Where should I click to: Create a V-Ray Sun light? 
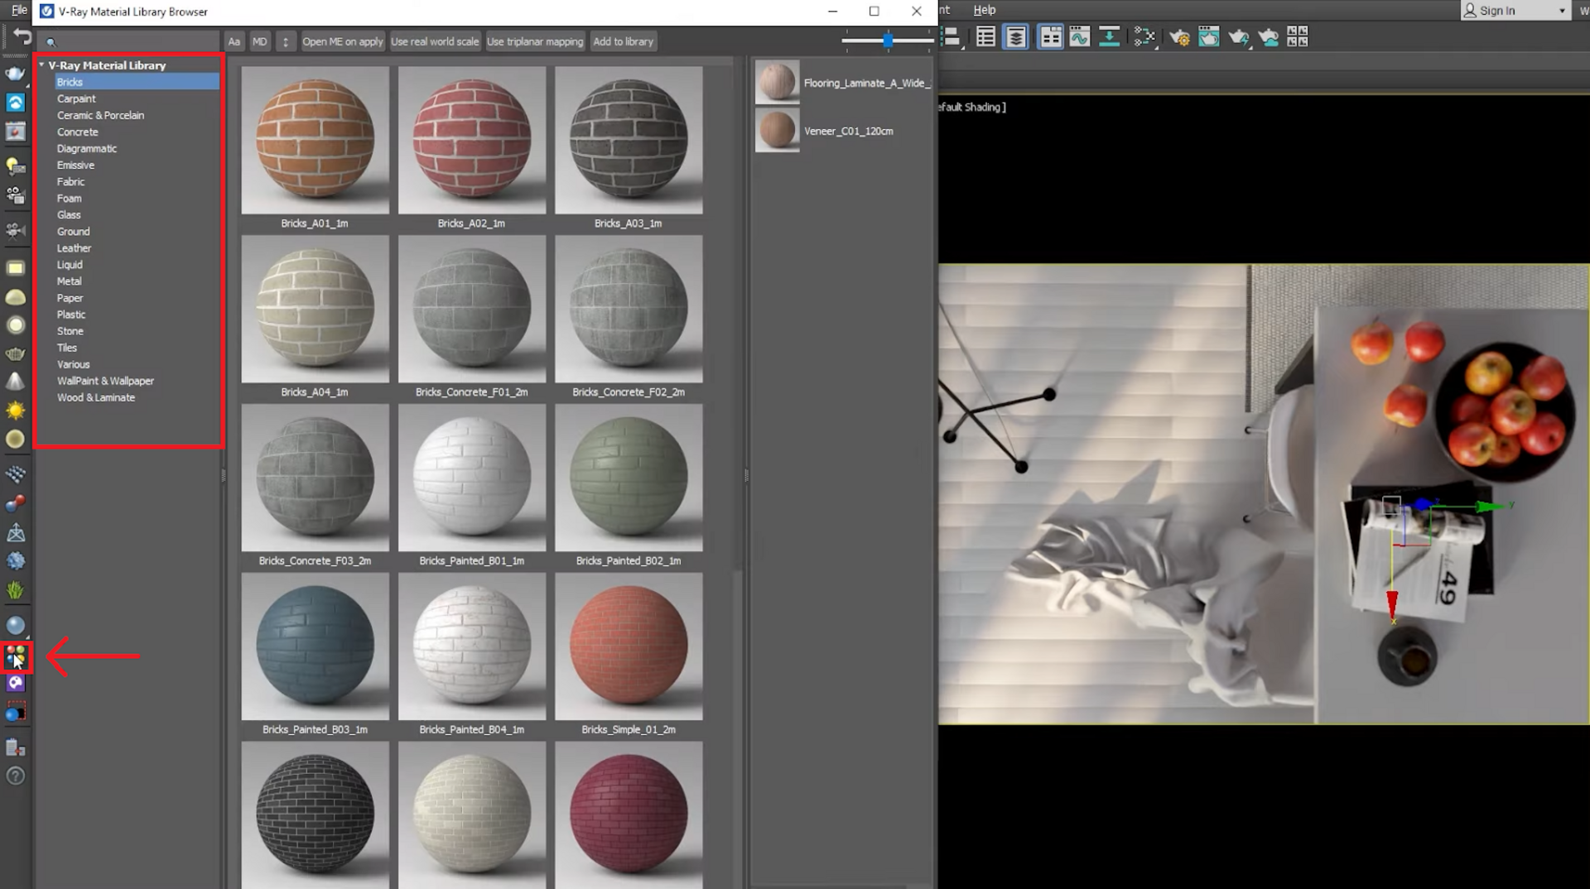pyautogui.click(x=16, y=411)
